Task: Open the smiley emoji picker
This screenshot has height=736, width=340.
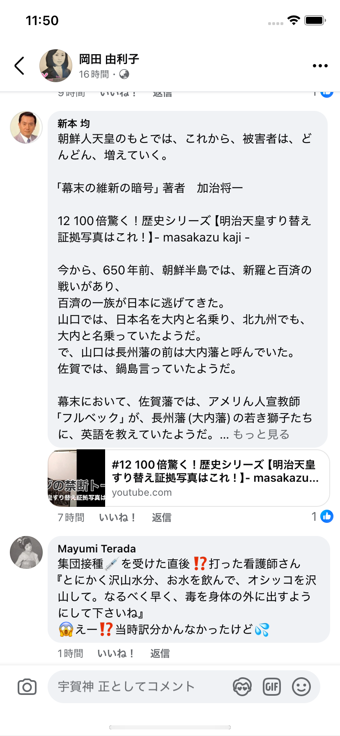Action: point(301,687)
